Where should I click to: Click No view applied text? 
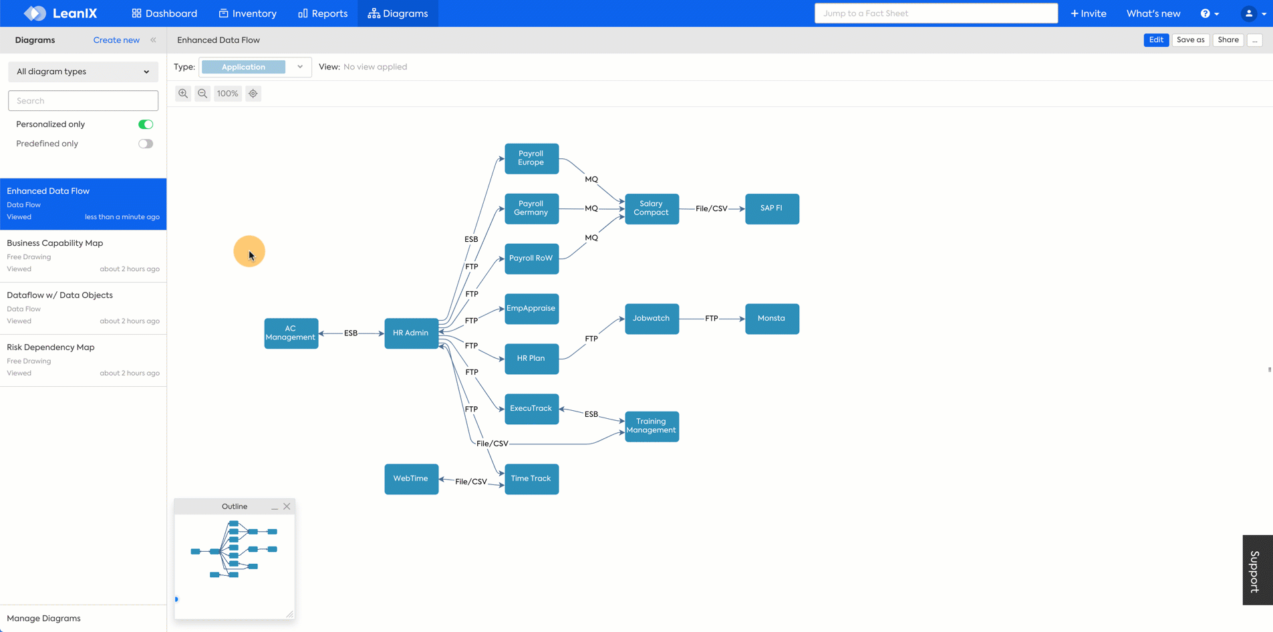[x=375, y=67]
